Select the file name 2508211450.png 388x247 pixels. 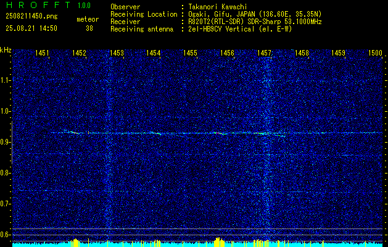31,17
